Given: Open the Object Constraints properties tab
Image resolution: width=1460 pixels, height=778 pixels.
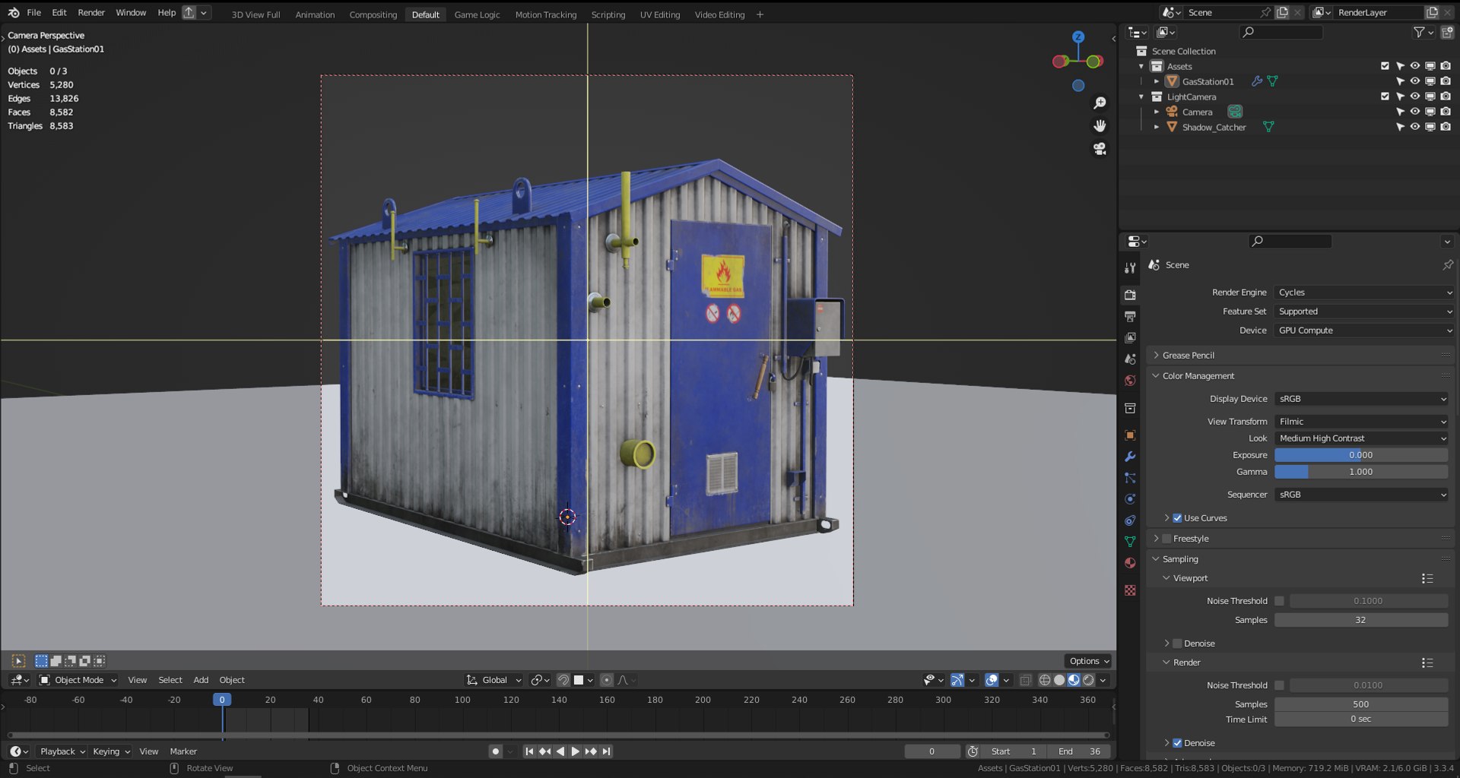Looking at the screenshot, I should pos(1130,520).
